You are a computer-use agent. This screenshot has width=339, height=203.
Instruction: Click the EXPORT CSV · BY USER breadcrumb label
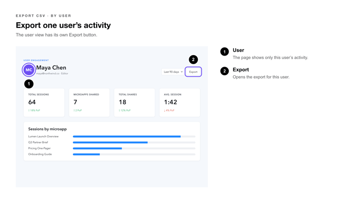pos(44,16)
